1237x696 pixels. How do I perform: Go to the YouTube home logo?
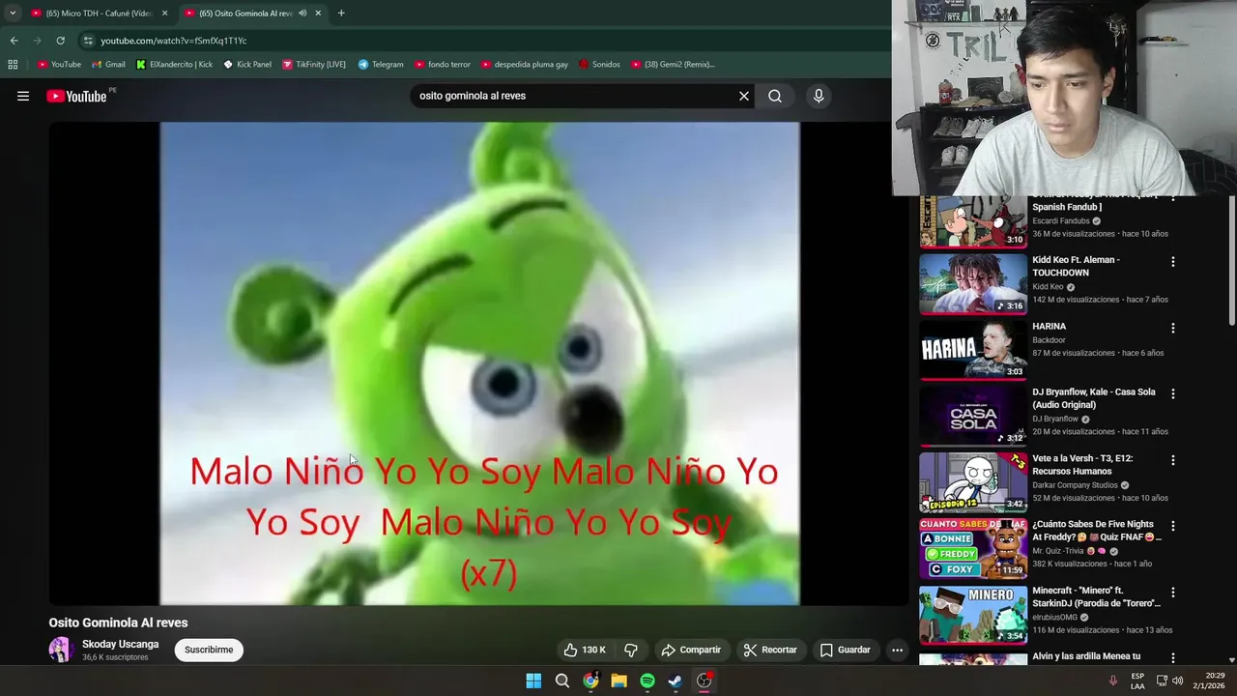click(x=76, y=96)
